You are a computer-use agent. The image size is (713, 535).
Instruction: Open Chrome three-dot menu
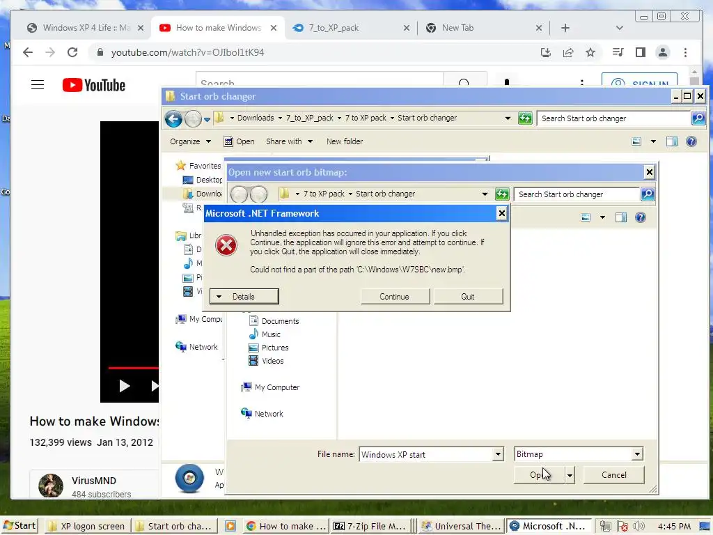[x=685, y=52]
